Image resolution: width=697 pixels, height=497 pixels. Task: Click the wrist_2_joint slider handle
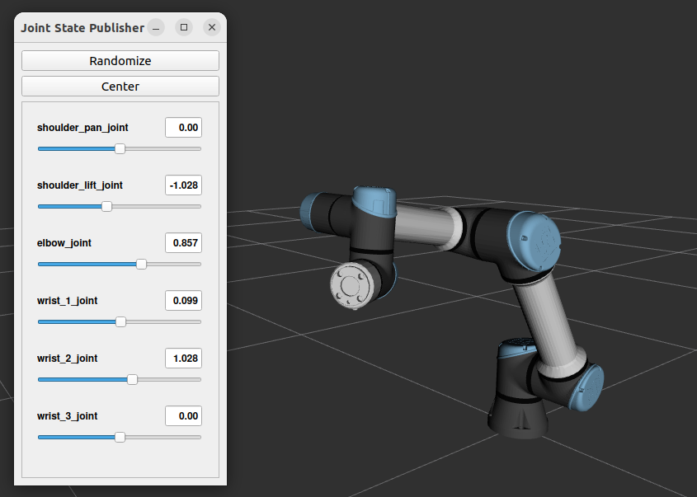(132, 379)
